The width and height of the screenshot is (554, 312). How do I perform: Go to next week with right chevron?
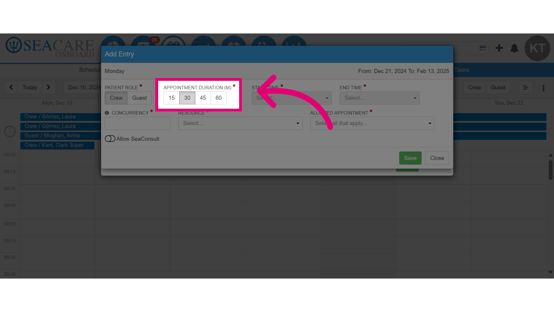click(x=48, y=87)
